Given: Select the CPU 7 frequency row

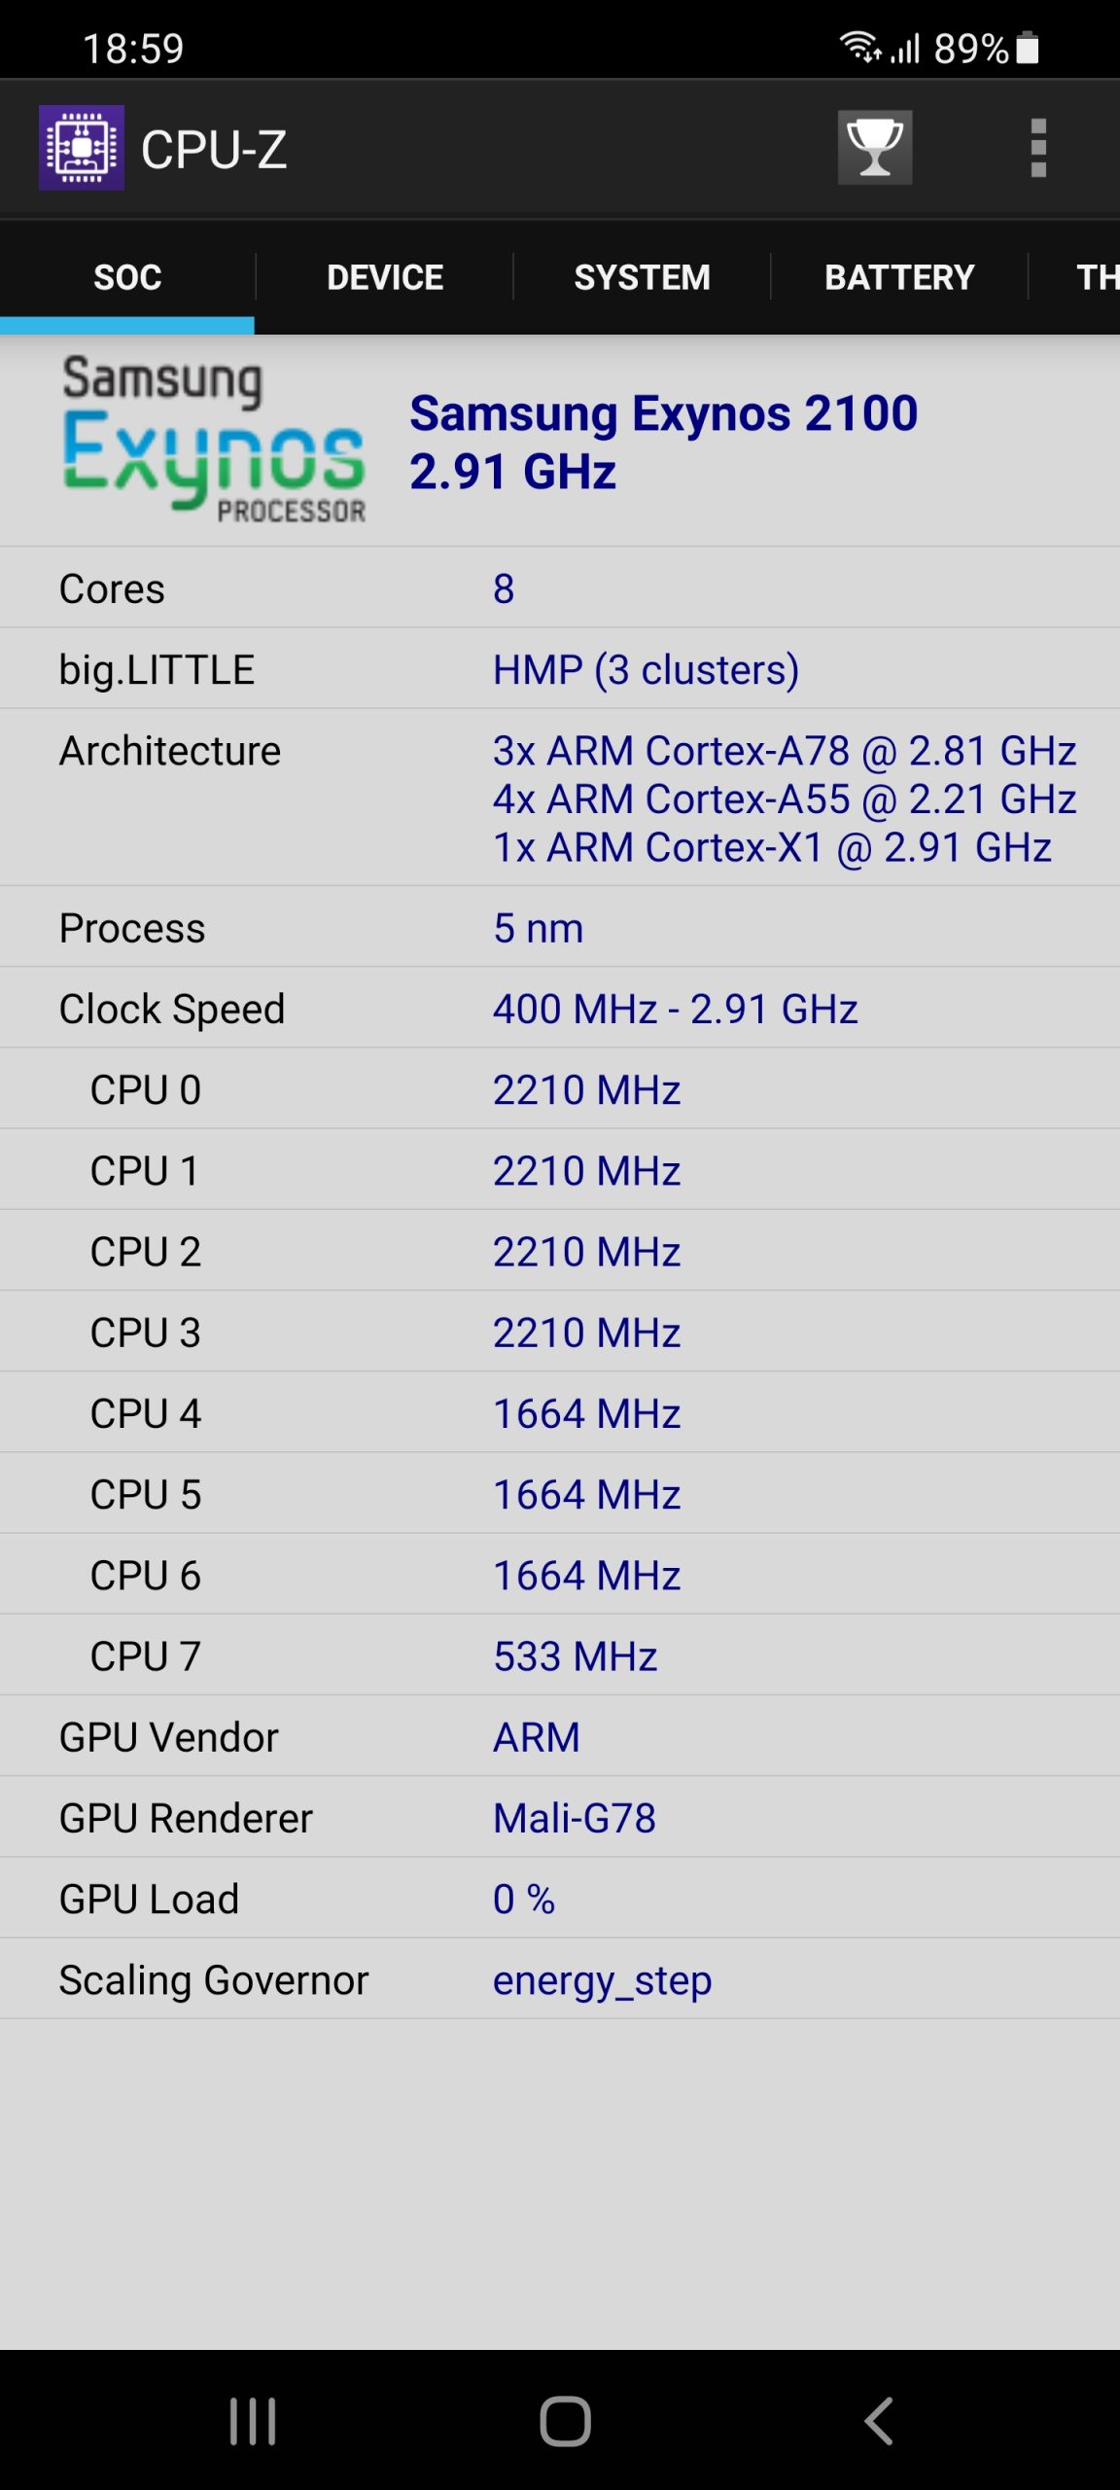Looking at the screenshot, I should point(560,1655).
